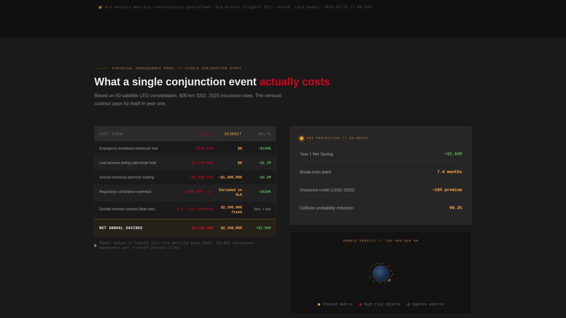Click the blue Earth globe graphic
Image resolution: width=566 pixels, height=318 pixels.
pos(380,274)
